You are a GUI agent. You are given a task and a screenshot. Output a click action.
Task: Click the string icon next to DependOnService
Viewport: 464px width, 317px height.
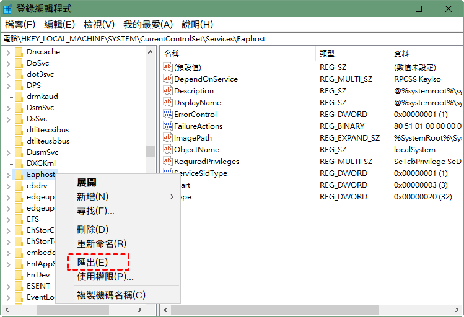click(168, 79)
